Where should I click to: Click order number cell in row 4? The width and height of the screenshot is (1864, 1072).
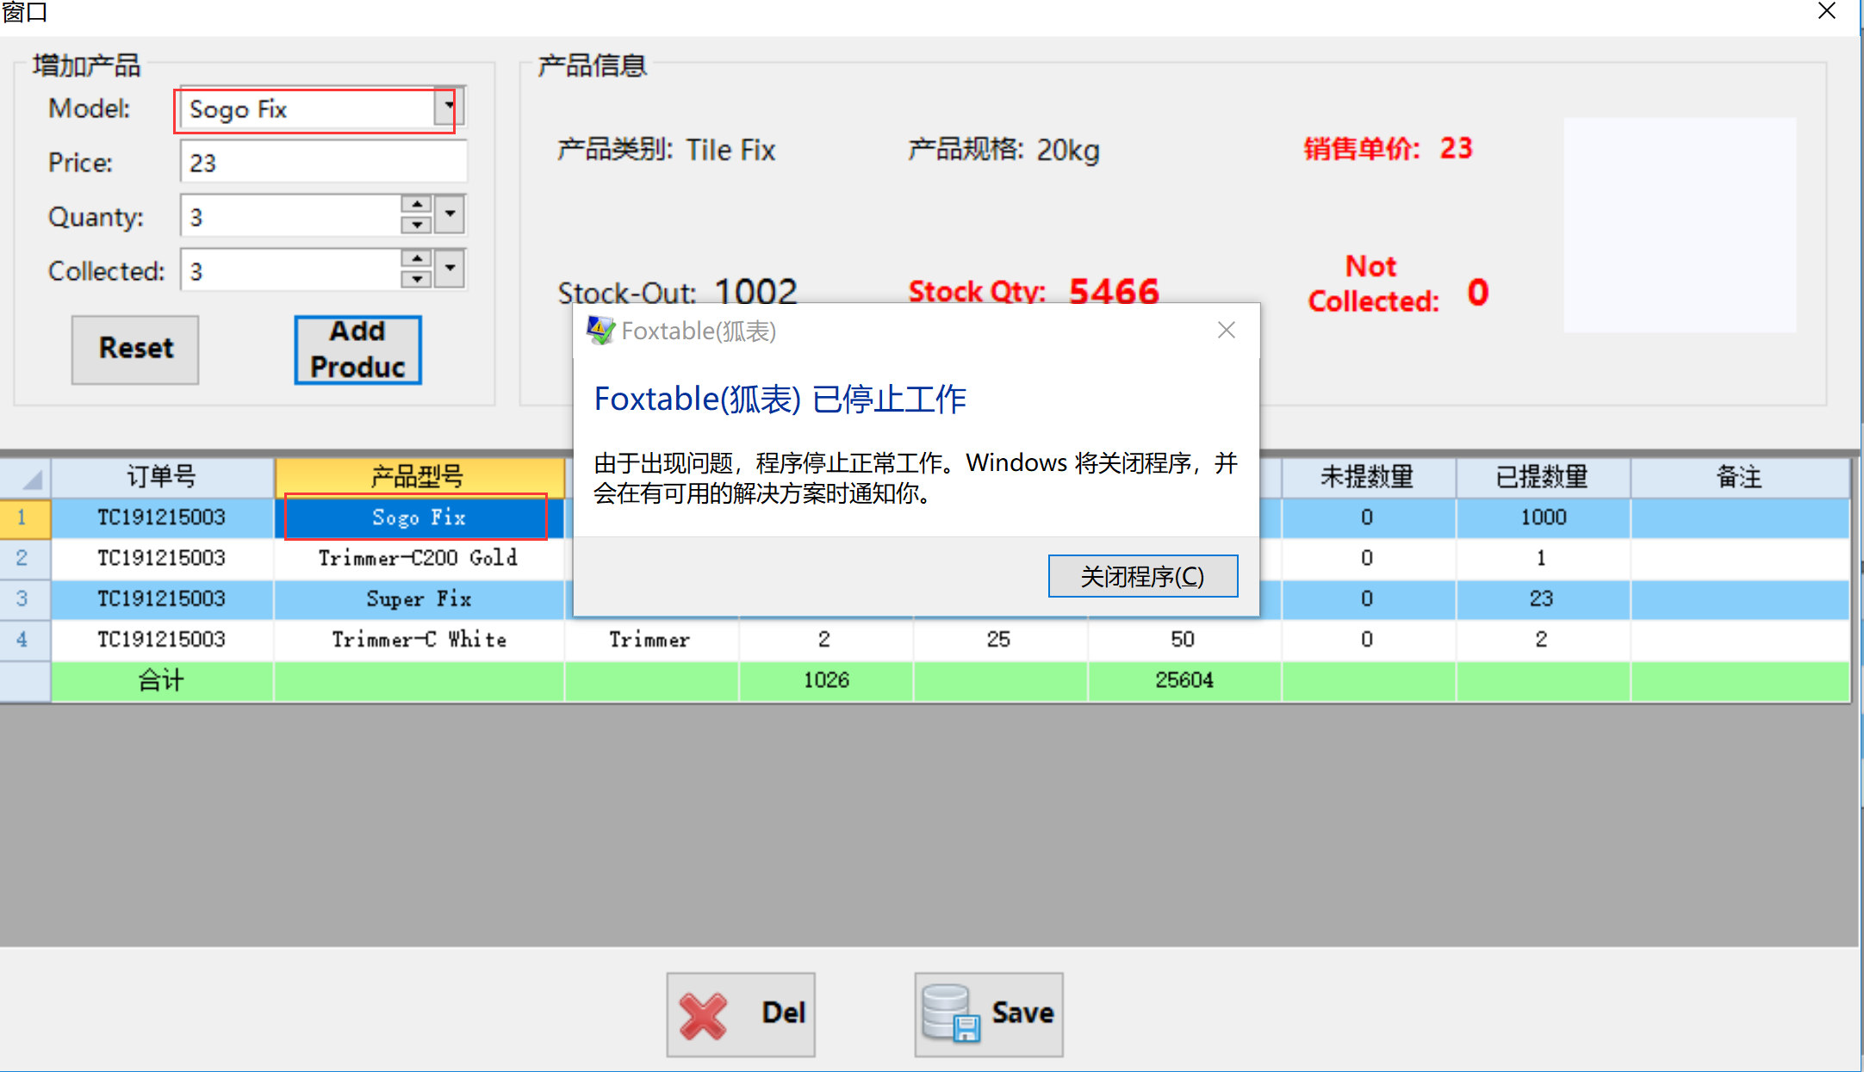[x=162, y=640]
